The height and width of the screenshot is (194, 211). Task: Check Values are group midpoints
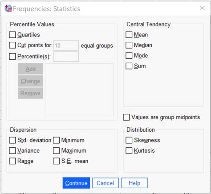point(126,117)
